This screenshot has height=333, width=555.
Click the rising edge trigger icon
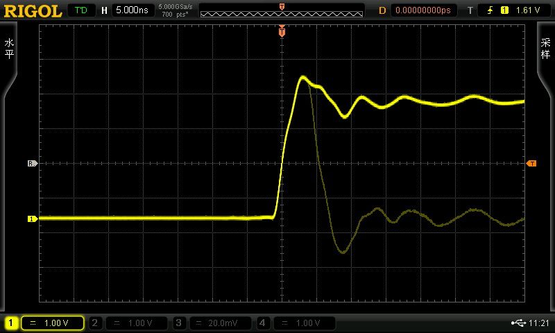pos(488,10)
